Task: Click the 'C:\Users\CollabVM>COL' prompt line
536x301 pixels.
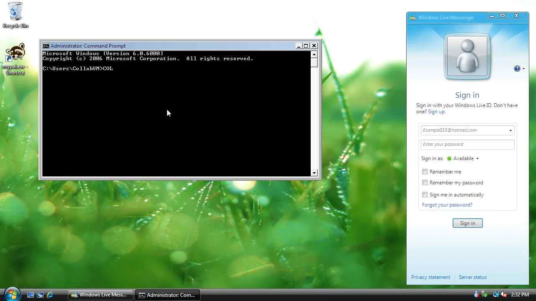Action: (x=78, y=69)
